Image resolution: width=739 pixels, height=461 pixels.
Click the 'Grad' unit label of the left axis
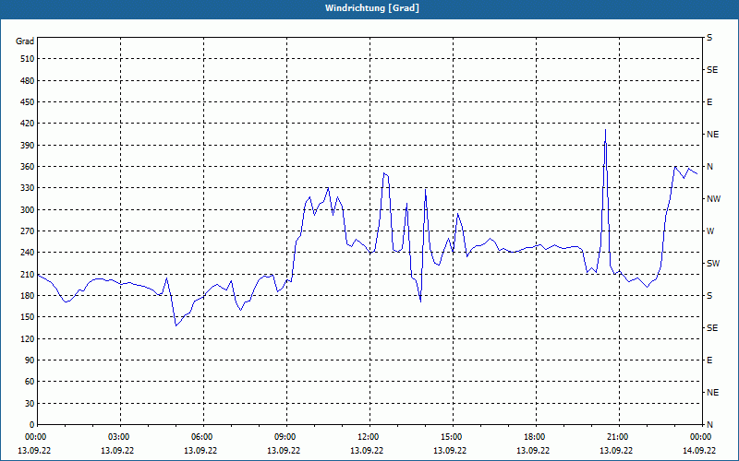click(25, 41)
